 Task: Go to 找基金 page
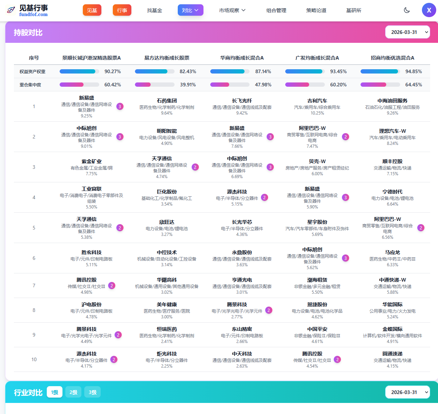[155, 10]
